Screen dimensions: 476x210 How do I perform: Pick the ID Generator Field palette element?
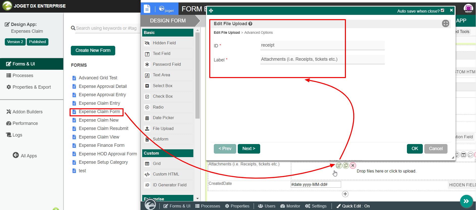click(x=168, y=185)
